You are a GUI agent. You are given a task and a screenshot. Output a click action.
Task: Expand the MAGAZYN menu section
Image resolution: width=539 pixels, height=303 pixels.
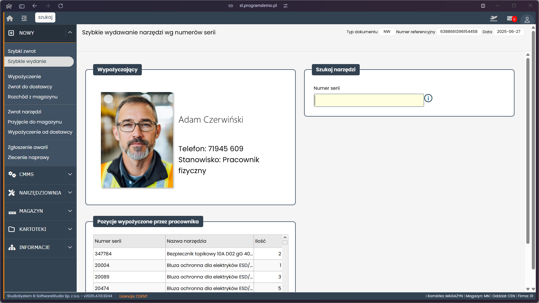[x=70, y=211]
